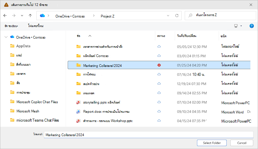Open Help with the question mark icon

252,26
